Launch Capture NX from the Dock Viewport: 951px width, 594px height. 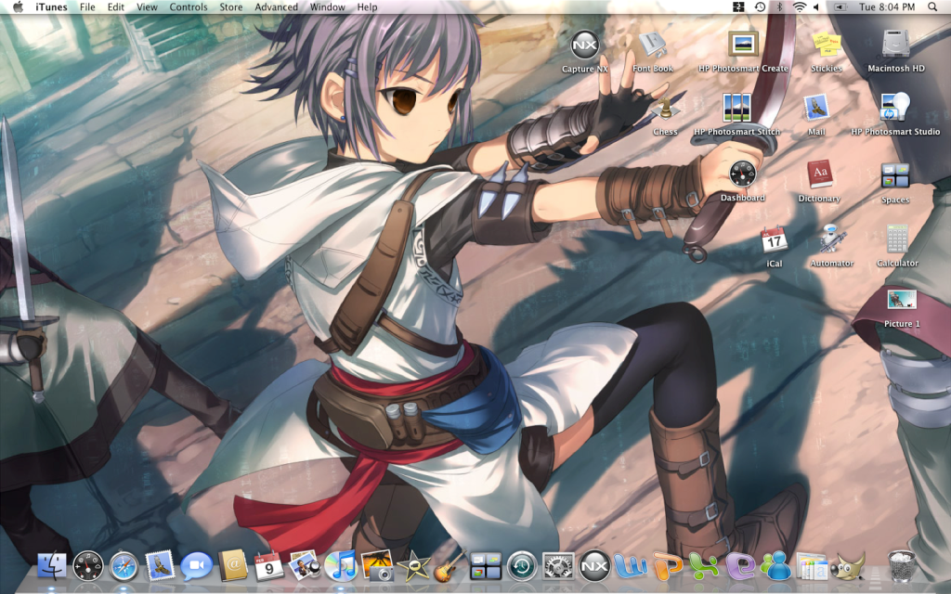click(594, 567)
